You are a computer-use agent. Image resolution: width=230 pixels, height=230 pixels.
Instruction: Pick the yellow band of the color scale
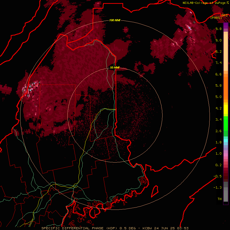pos(226,109)
